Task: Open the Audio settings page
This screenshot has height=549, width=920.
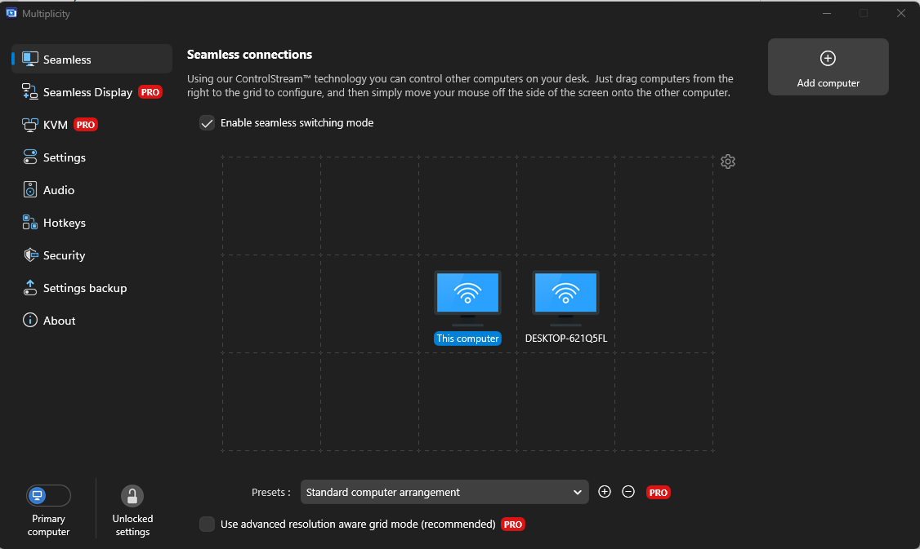Action: (59, 190)
